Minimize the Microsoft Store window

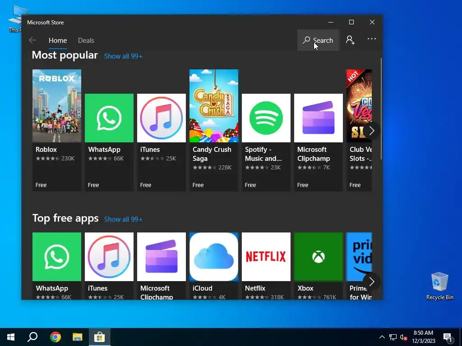pyautogui.click(x=331, y=23)
